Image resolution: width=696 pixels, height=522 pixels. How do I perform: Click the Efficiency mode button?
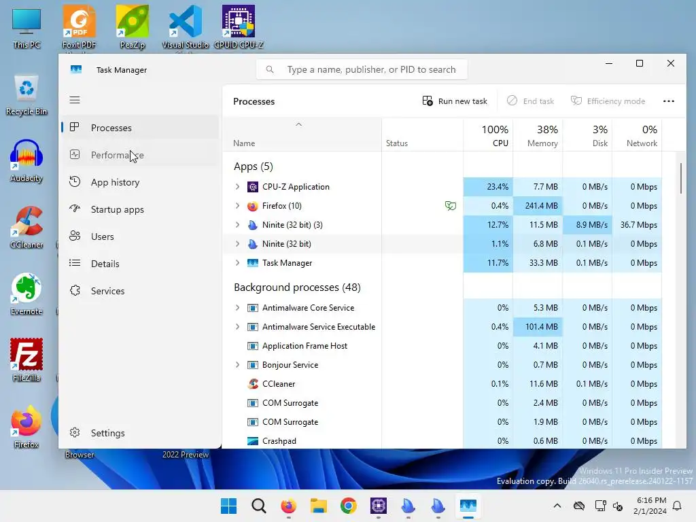[x=608, y=101]
